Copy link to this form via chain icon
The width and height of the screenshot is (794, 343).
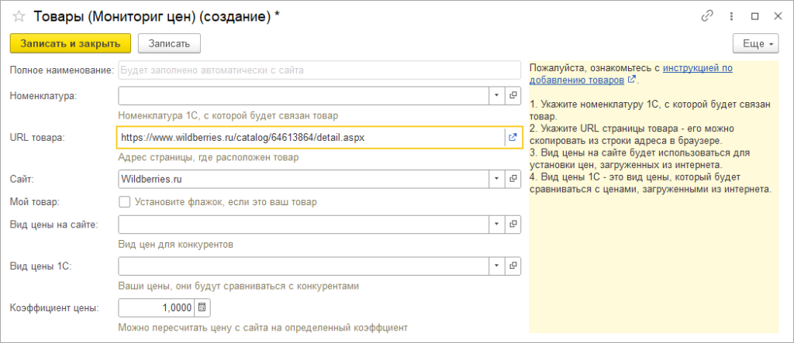(x=707, y=16)
